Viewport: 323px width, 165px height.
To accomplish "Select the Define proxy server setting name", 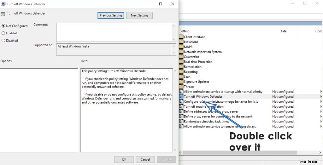I will (218, 117).
